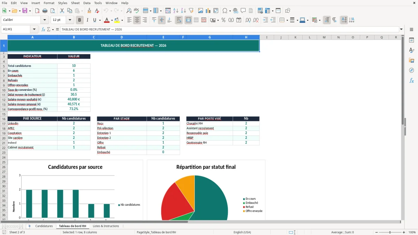Click Format as Percent icon
The image size is (418, 235).
point(223,20)
